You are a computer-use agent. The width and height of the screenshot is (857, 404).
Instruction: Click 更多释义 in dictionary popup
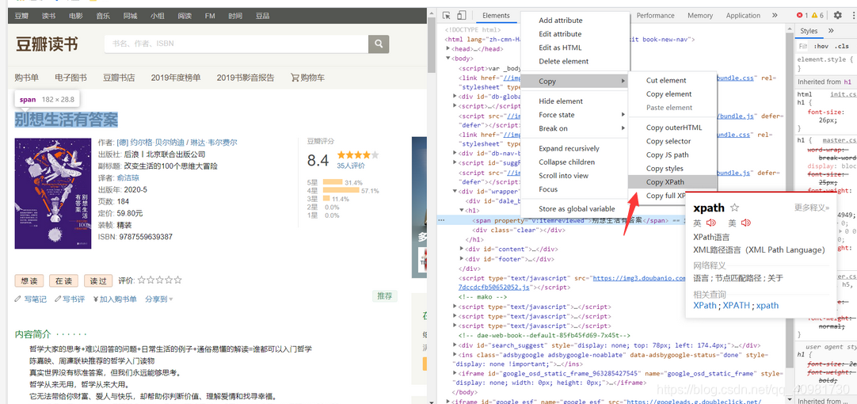click(x=812, y=208)
